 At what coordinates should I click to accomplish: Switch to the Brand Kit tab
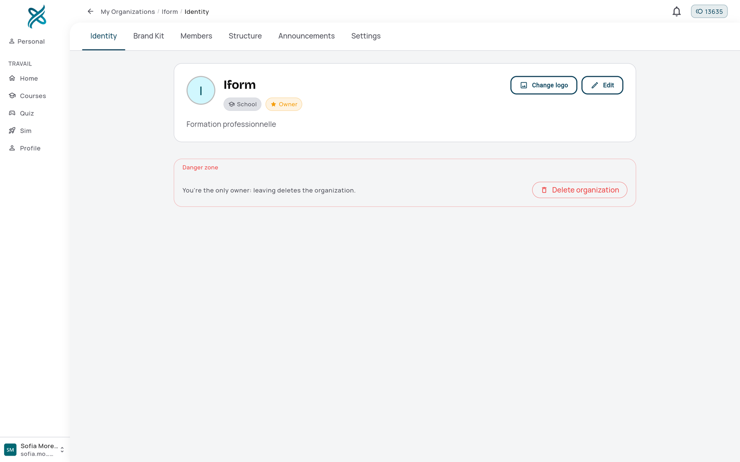(148, 36)
